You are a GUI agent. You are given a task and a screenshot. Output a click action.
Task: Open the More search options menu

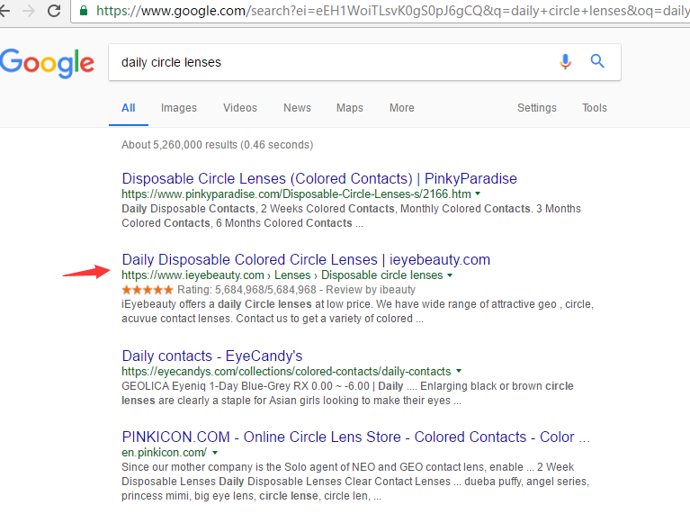coord(402,108)
